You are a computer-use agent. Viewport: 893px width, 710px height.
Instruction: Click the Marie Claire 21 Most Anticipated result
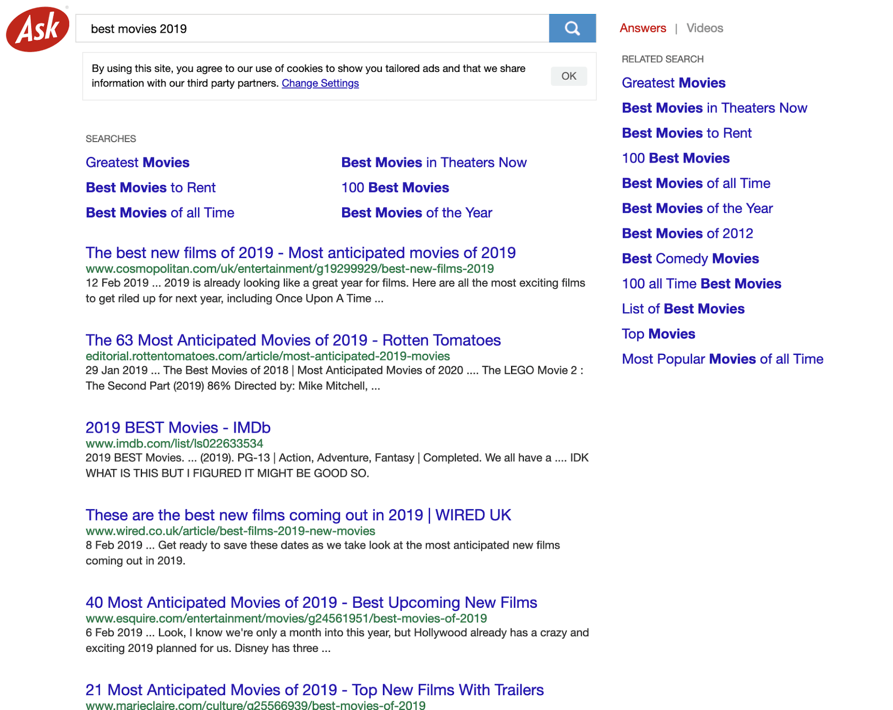pyautogui.click(x=314, y=690)
